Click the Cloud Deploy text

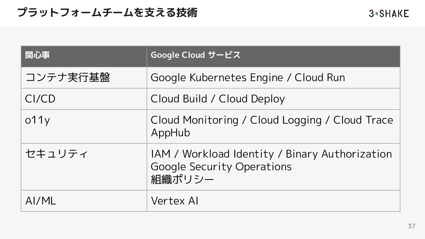[252, 99]
